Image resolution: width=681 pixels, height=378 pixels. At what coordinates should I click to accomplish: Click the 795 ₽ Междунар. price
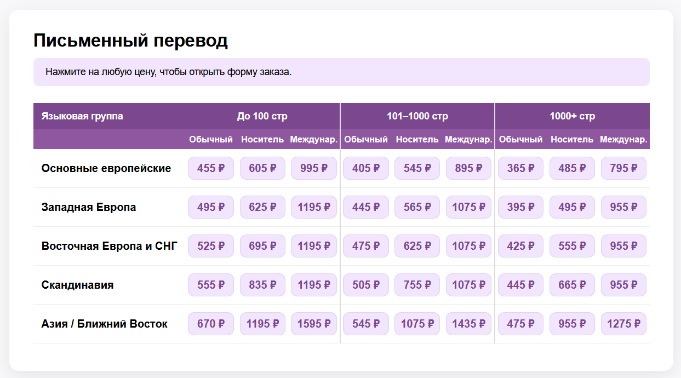coord(623,168)
